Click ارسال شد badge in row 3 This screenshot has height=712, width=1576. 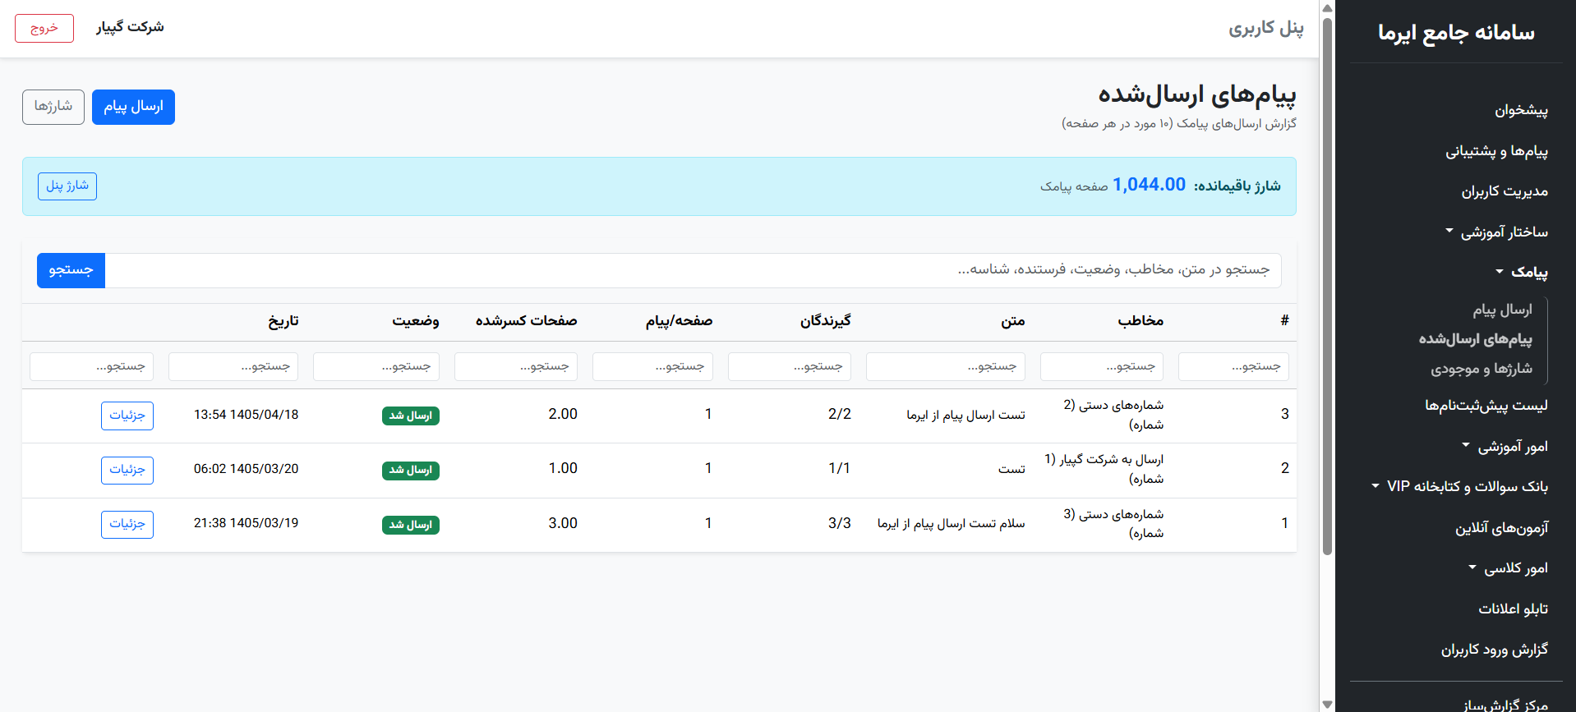411,416
